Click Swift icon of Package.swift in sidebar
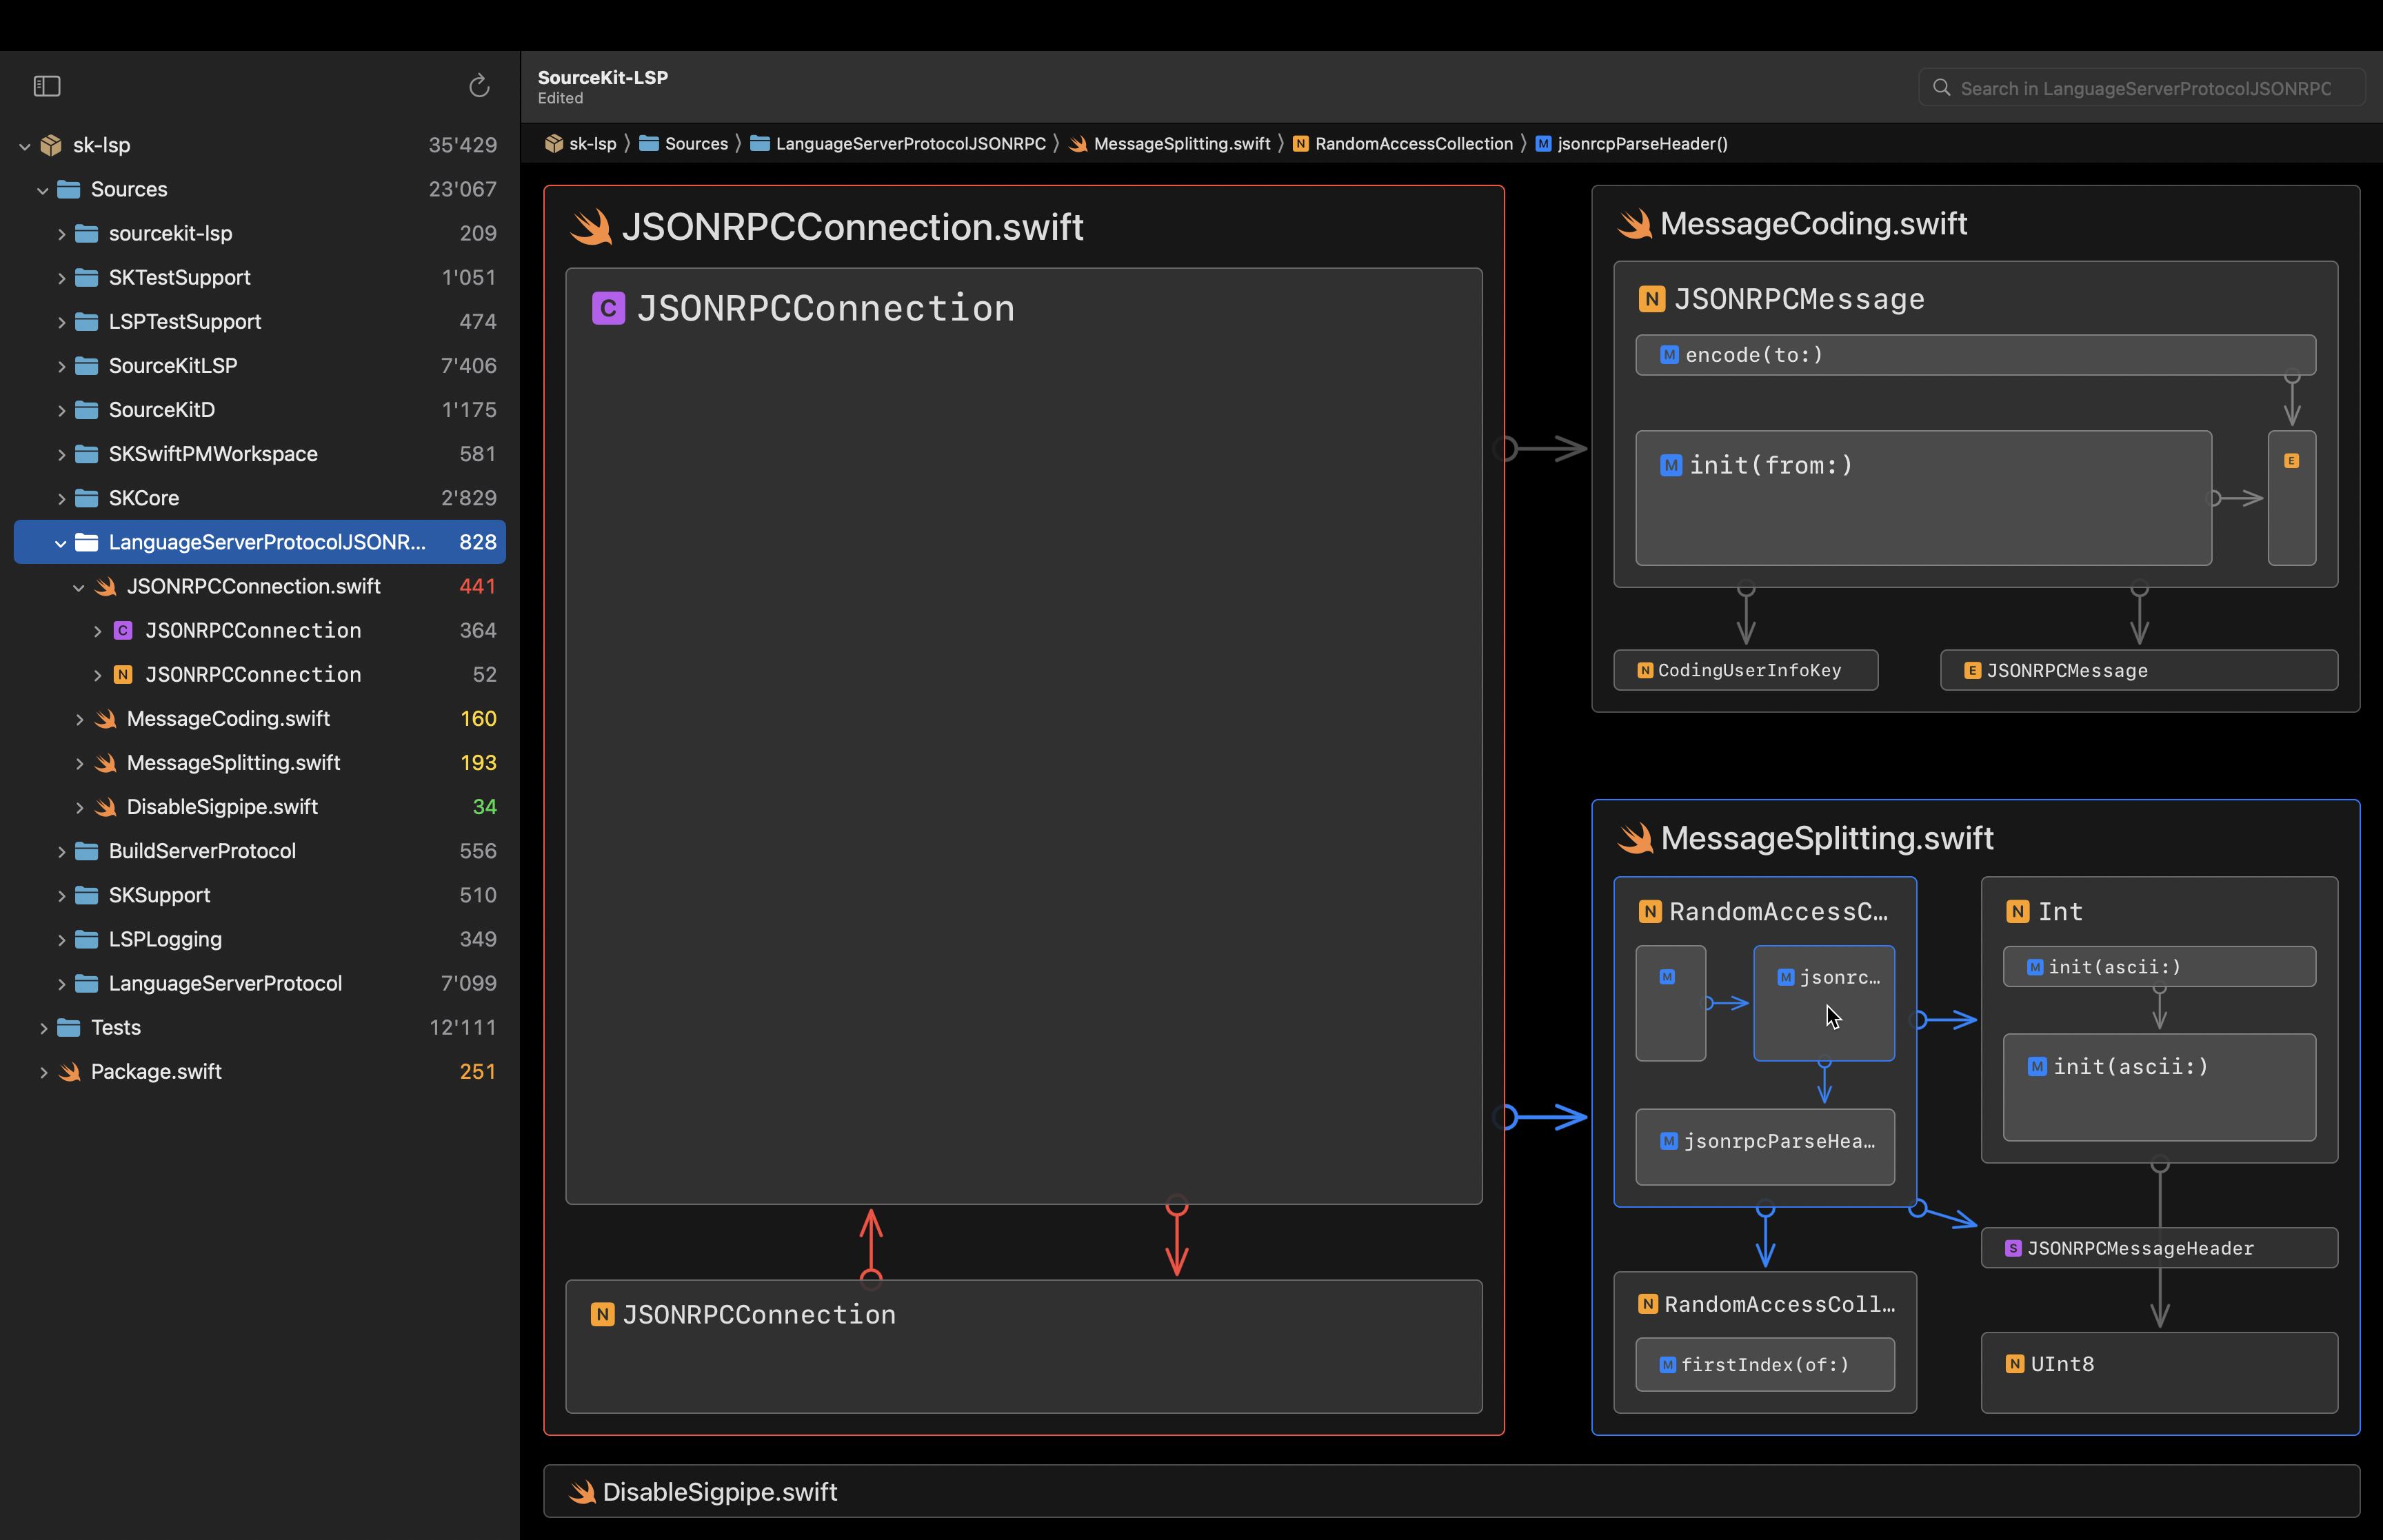Viewport: 2383px width, 1540px height. pos(69,1071)
